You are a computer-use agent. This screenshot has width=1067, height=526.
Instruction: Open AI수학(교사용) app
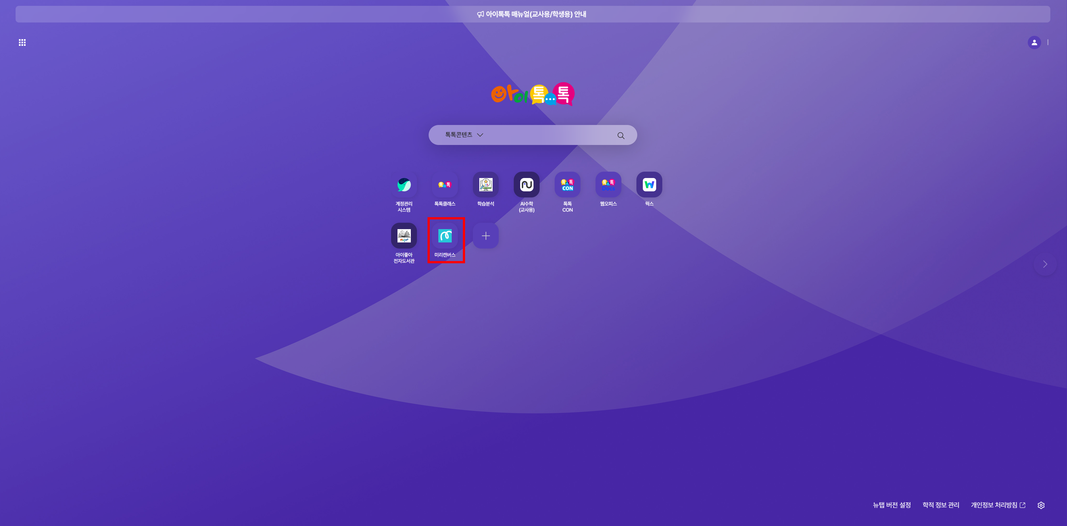click(527, 185)
